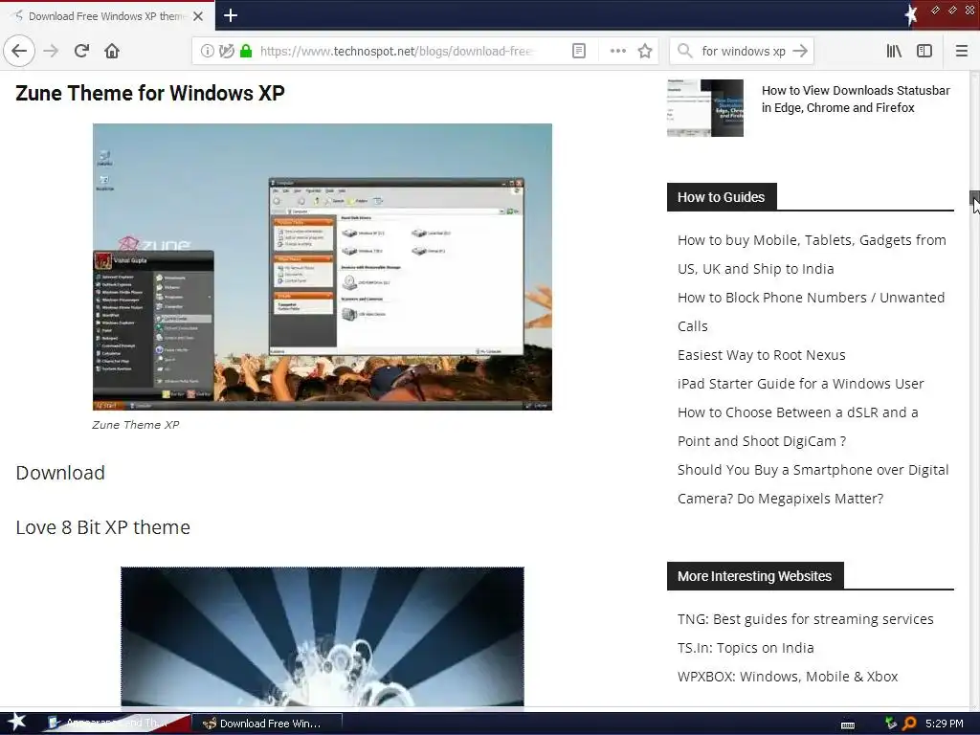Screen dimensions: 980x735
Task: Submit the search with the arrow button
Action: coord(800,51)
